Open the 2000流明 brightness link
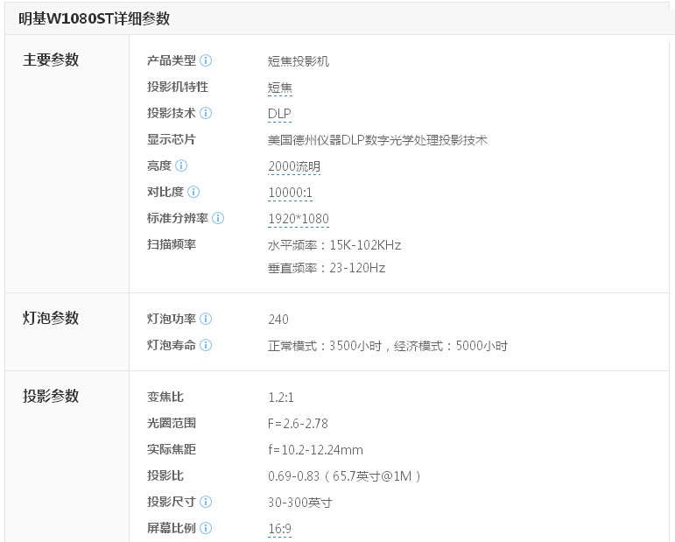 tap(294, 166)
